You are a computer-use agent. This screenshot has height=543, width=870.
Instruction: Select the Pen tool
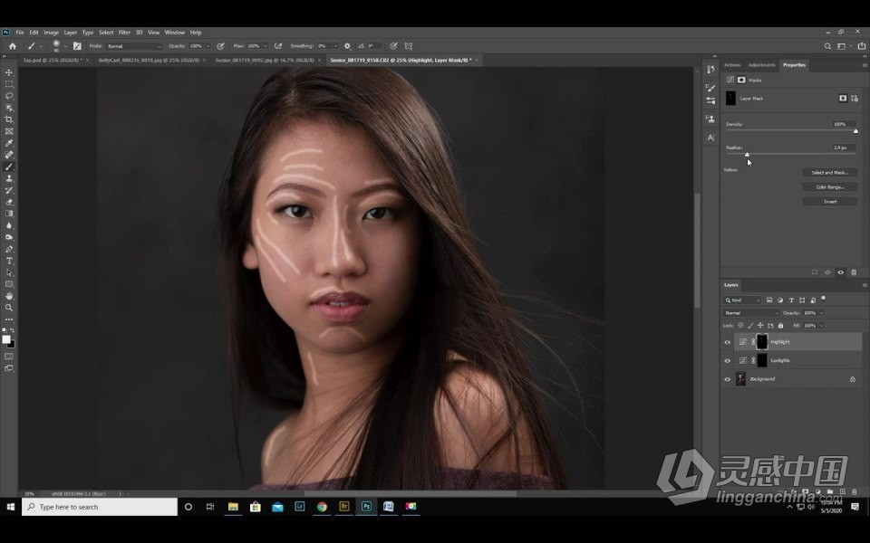pos(9,250)
